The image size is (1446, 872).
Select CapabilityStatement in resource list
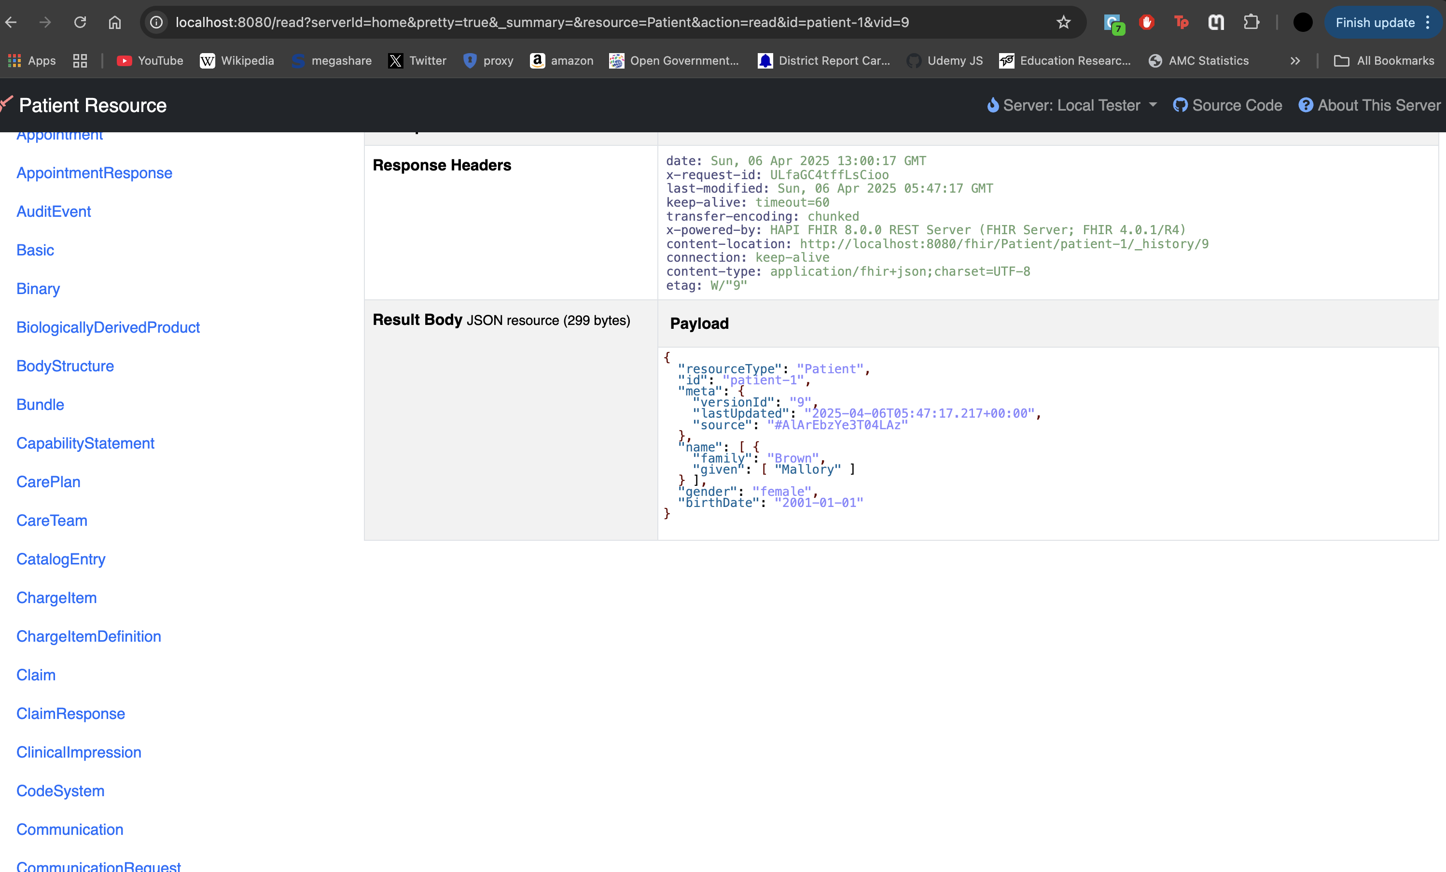85,443
